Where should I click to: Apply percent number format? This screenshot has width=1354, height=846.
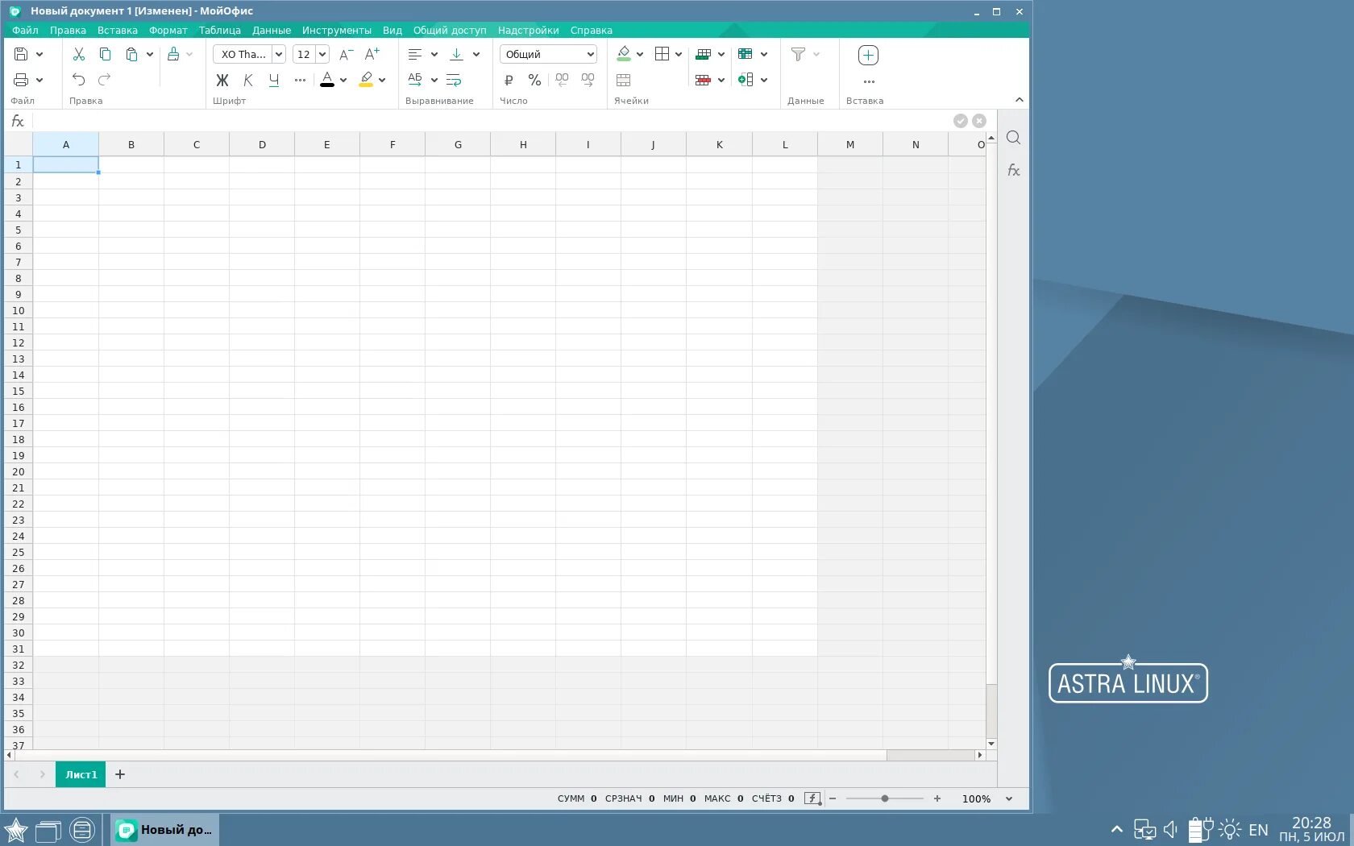point(534,80)
